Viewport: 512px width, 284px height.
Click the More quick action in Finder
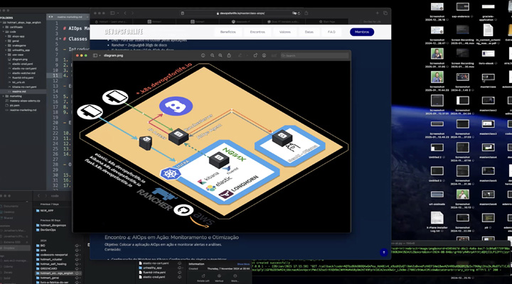(235, 278)
